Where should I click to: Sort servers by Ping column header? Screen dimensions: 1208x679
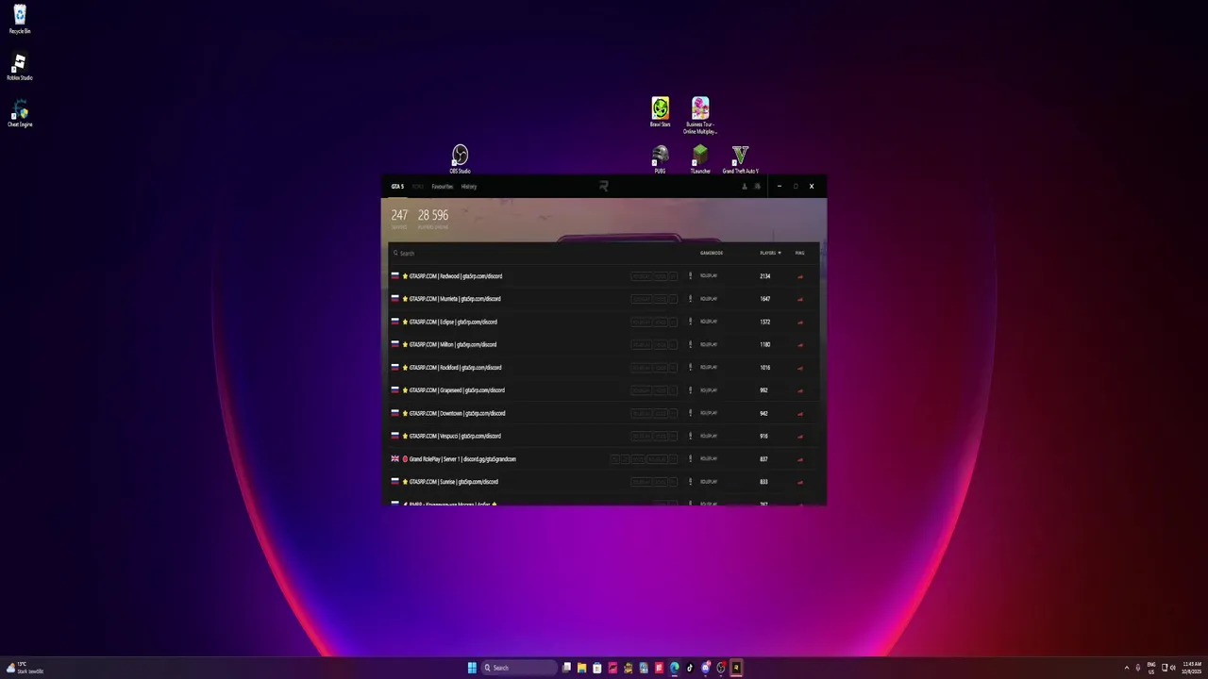point(799,253)
